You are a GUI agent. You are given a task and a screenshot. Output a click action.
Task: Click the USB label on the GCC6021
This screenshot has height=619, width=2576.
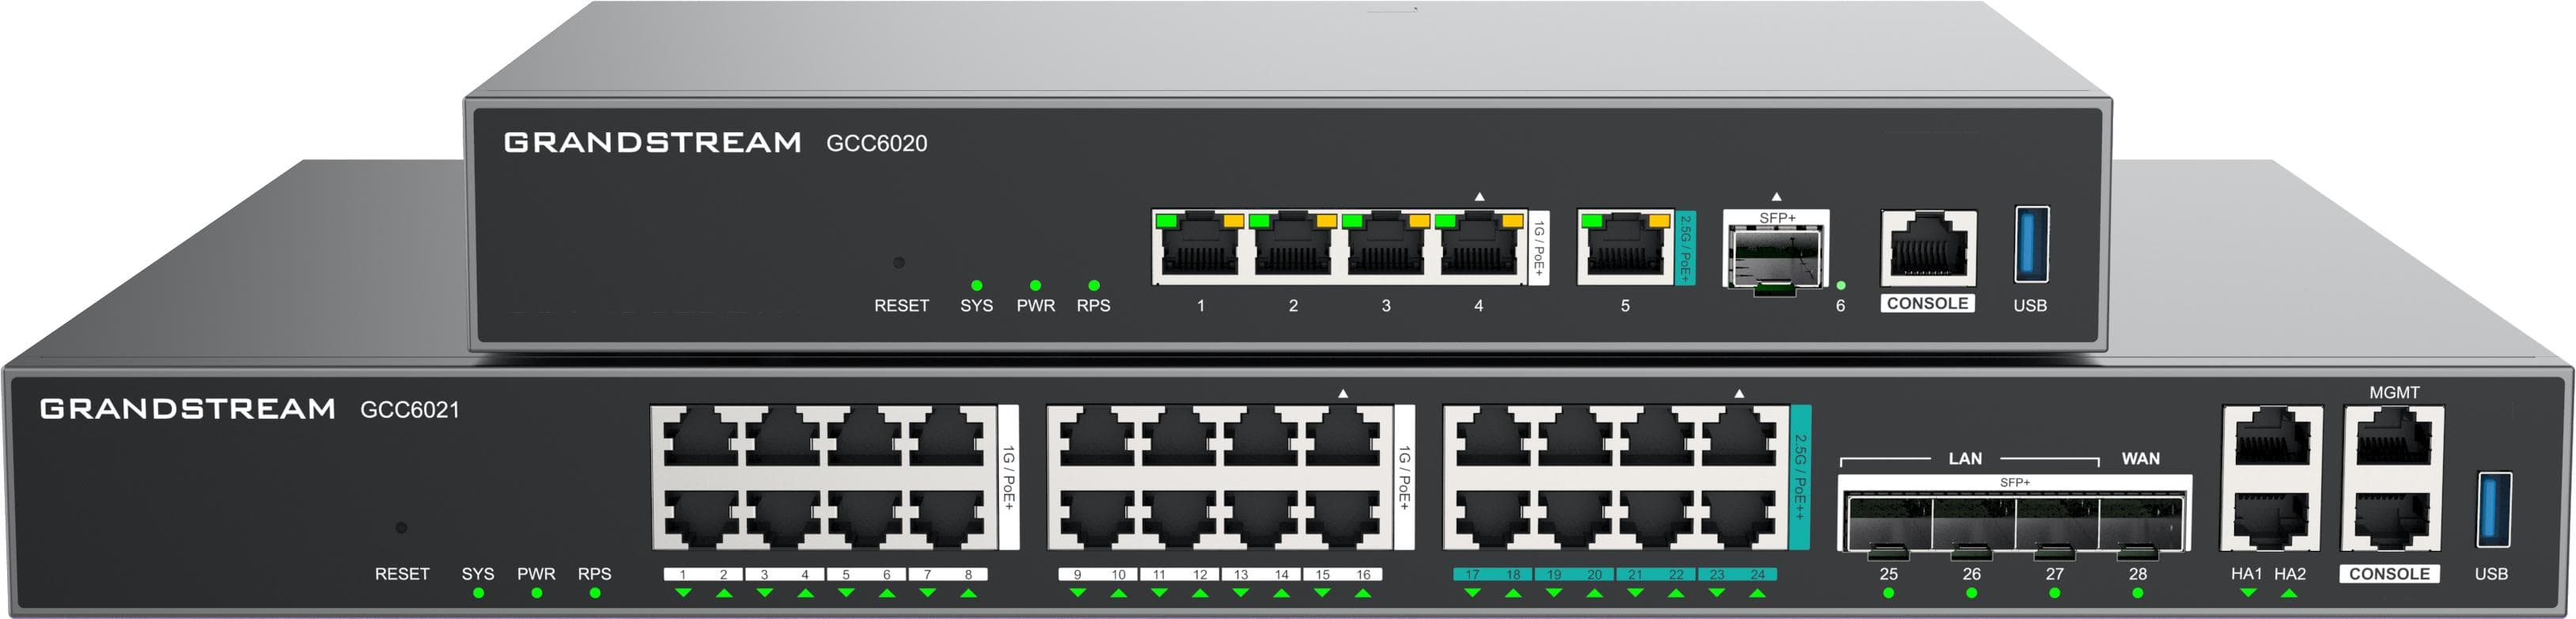(2491, 574)
